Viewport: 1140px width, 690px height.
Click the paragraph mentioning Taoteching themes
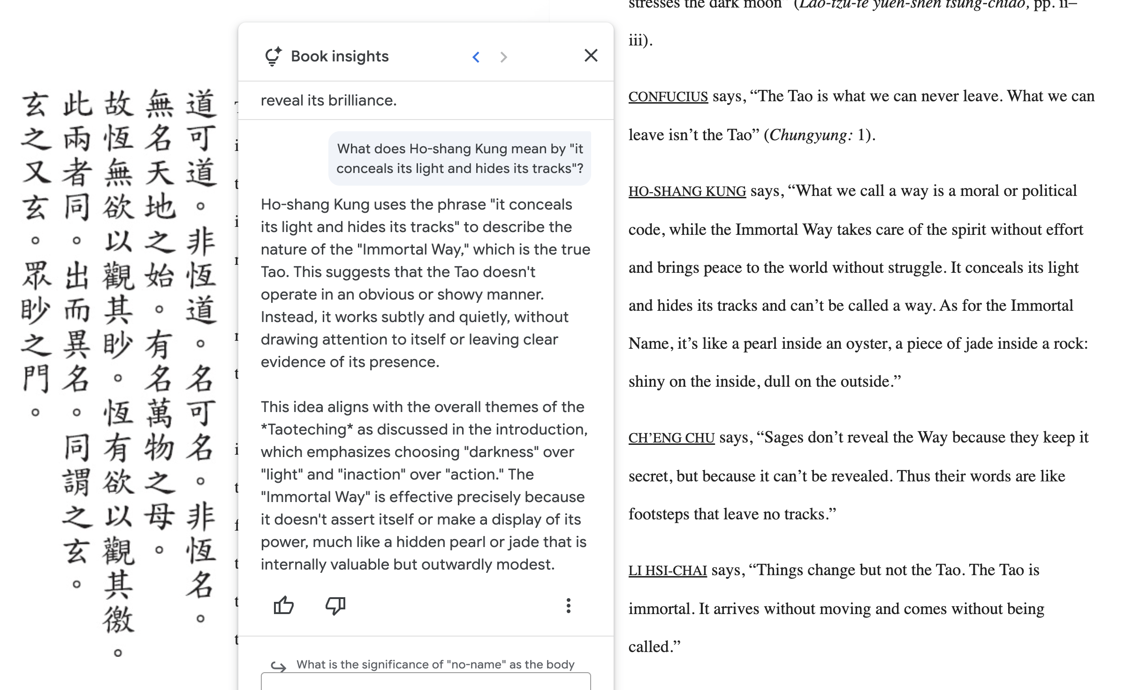coord(425,486)
